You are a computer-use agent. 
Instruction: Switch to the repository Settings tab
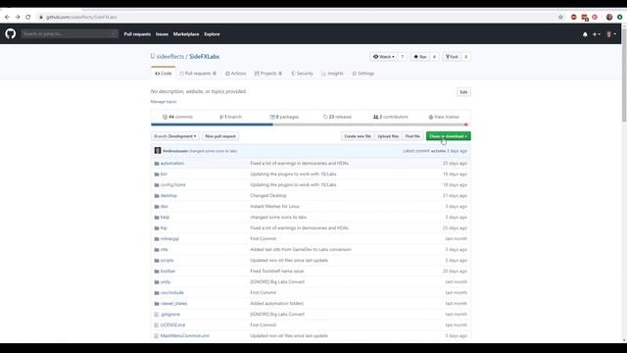363,74
